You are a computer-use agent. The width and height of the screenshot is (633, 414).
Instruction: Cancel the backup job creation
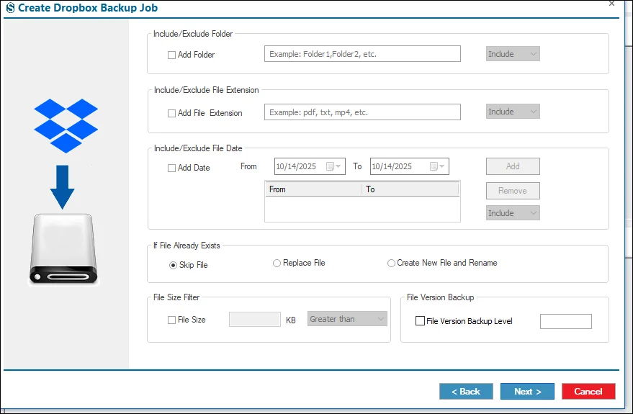tap(588, 392)
